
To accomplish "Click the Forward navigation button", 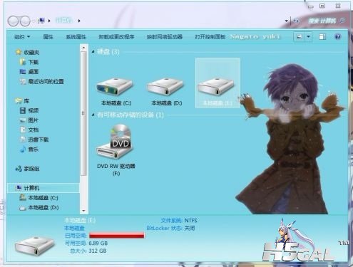I will (24, 21).
